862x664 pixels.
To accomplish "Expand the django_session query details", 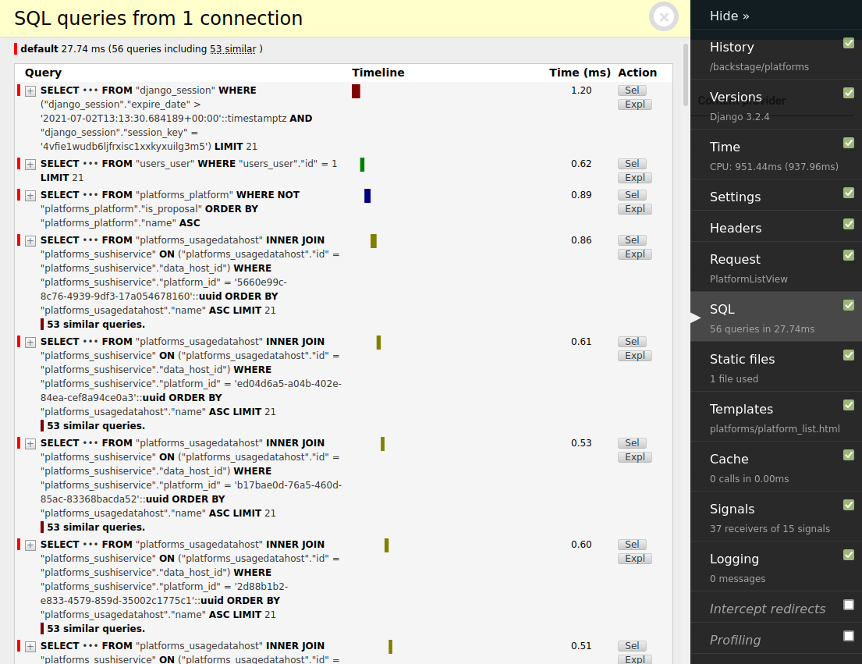I will coord(30,91).
